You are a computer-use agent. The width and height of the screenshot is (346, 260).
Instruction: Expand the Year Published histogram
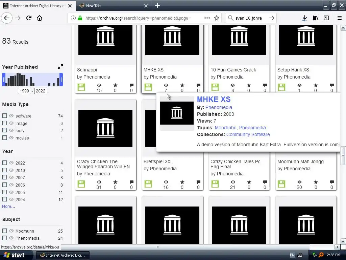(60, 67)
